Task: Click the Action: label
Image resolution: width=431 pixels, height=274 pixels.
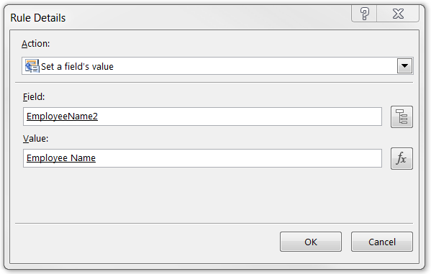Action: [36, 44]
